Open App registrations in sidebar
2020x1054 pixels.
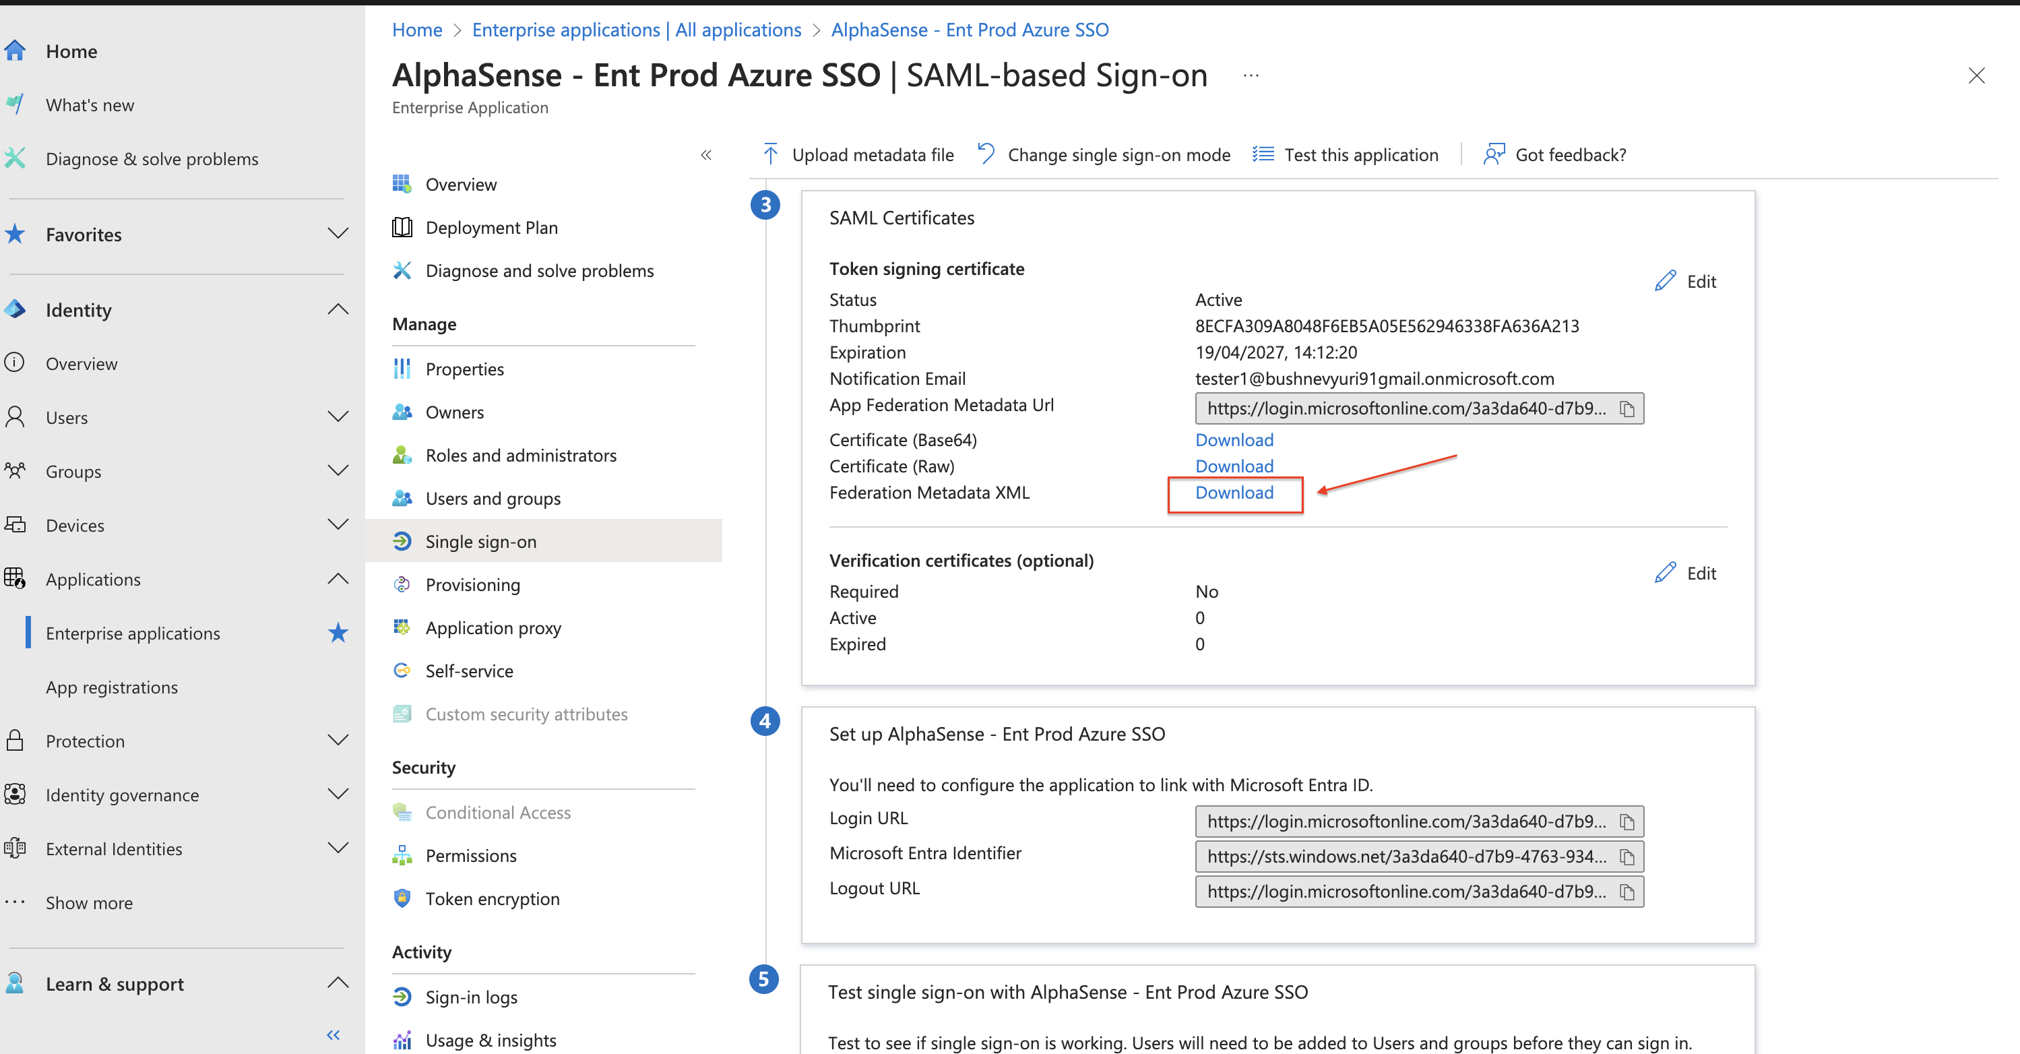click(x=112, y=687)
